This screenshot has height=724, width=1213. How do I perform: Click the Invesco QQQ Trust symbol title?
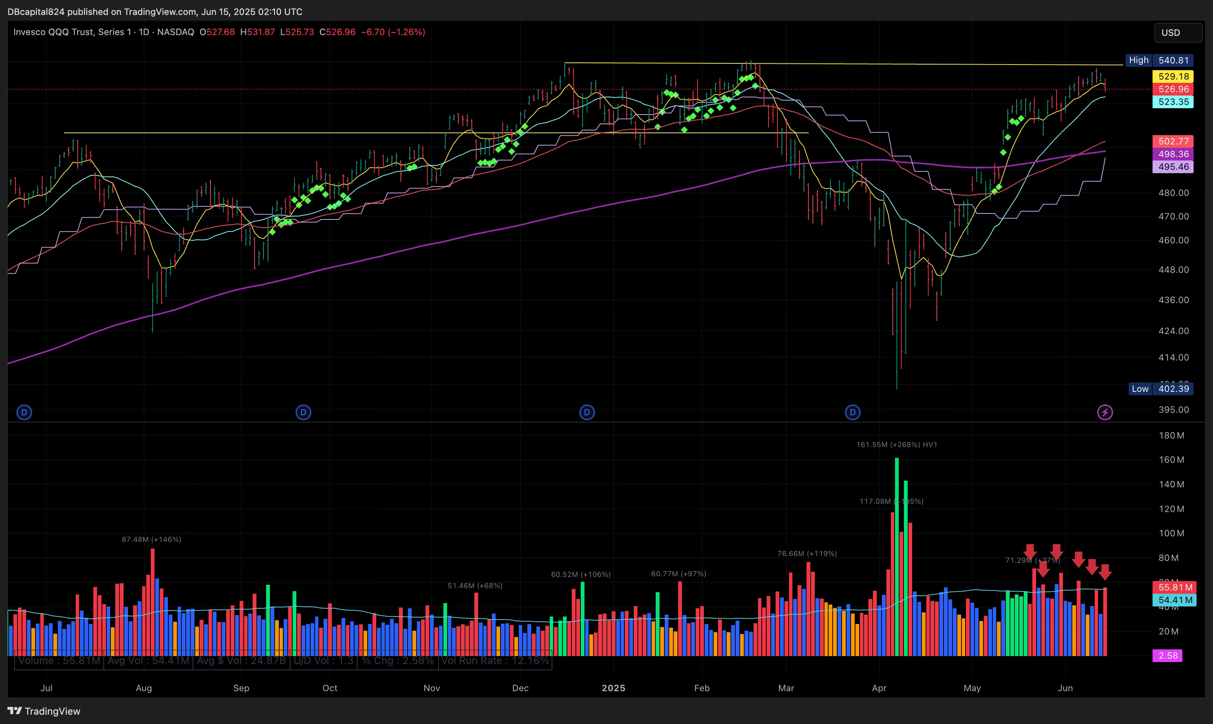(x=72, y=32)
